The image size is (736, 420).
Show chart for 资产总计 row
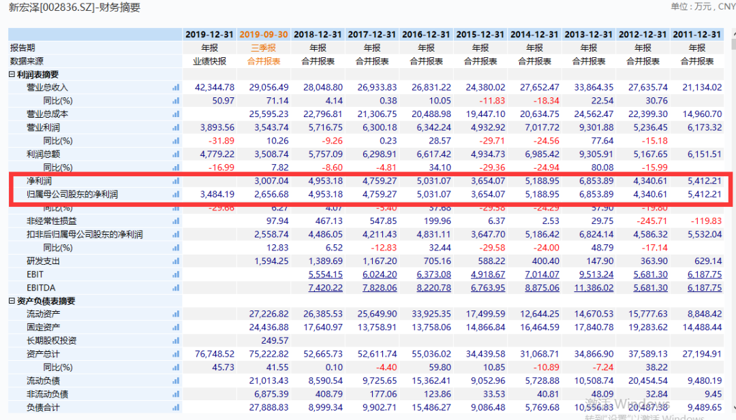(x=176, y=355)
